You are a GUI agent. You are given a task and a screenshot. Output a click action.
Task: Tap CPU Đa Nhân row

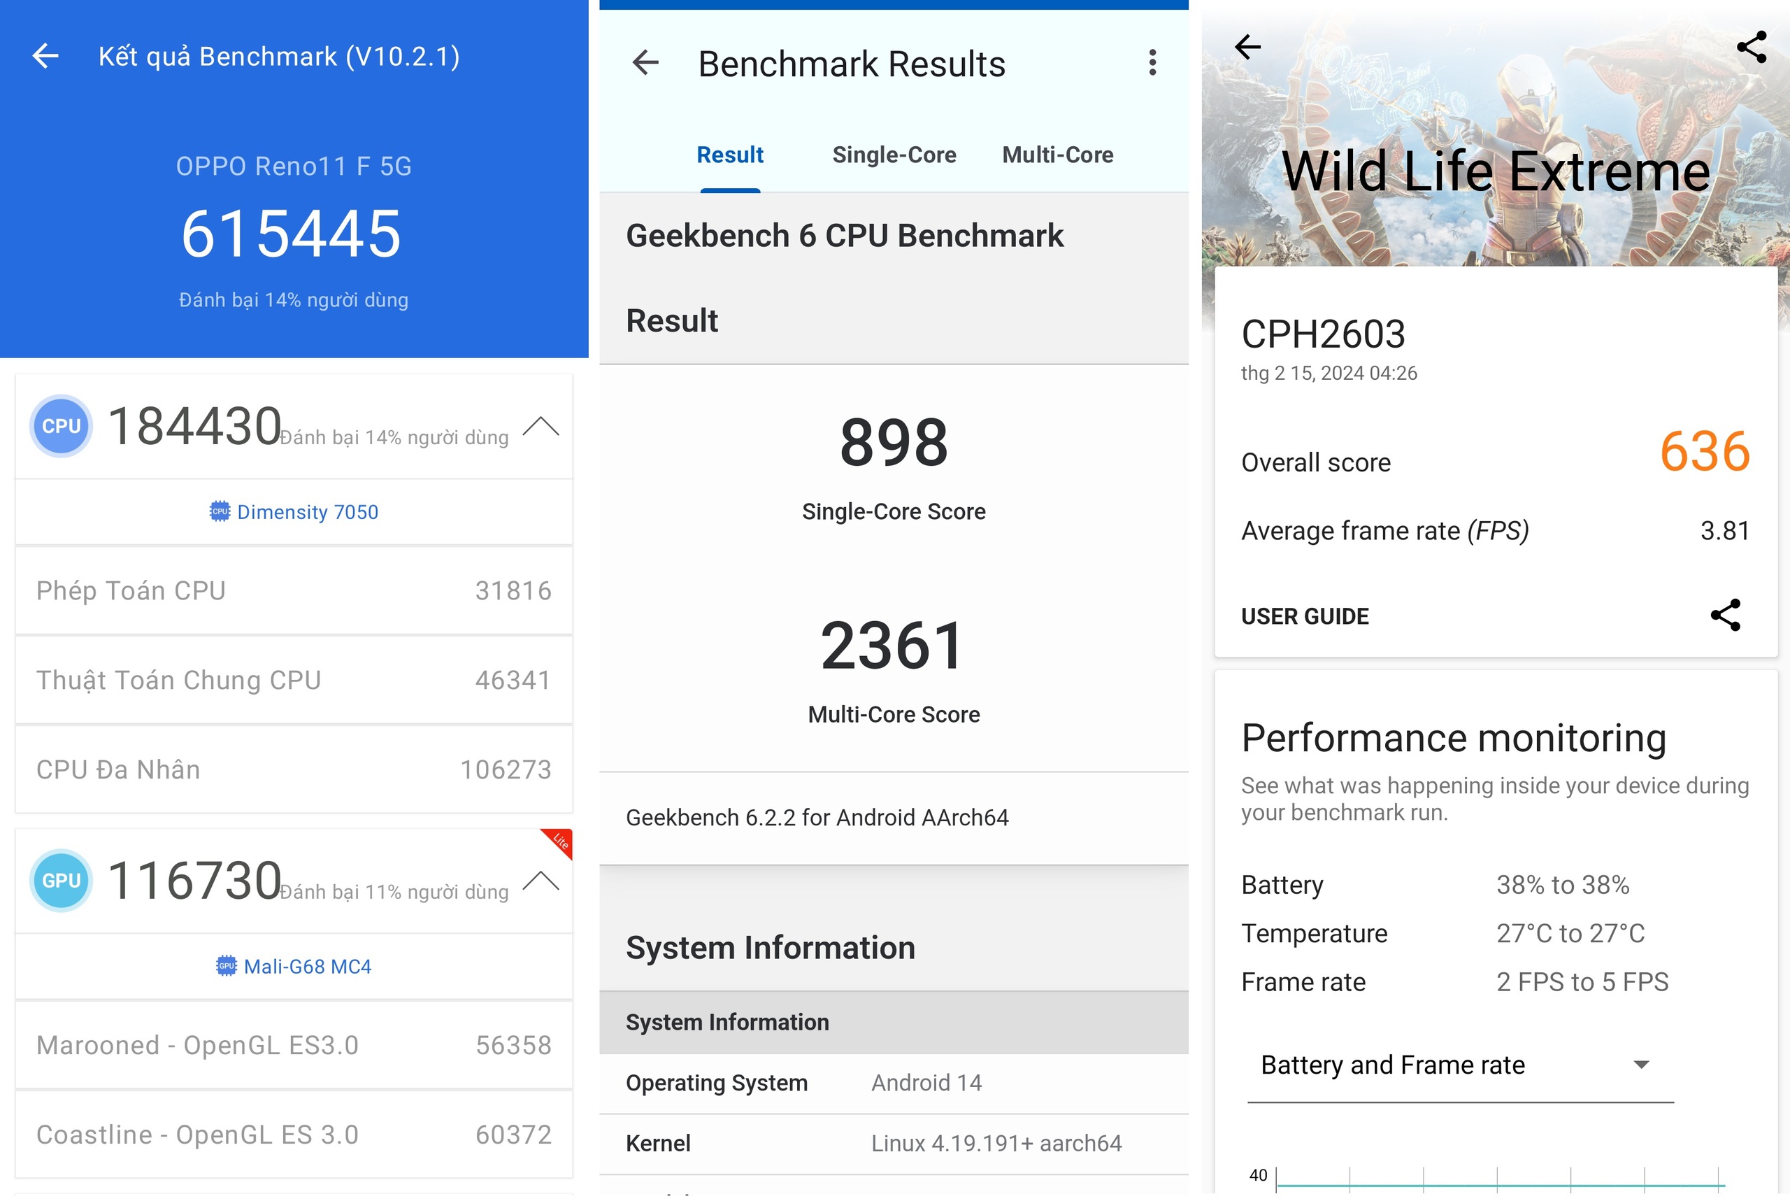(294, 770)
